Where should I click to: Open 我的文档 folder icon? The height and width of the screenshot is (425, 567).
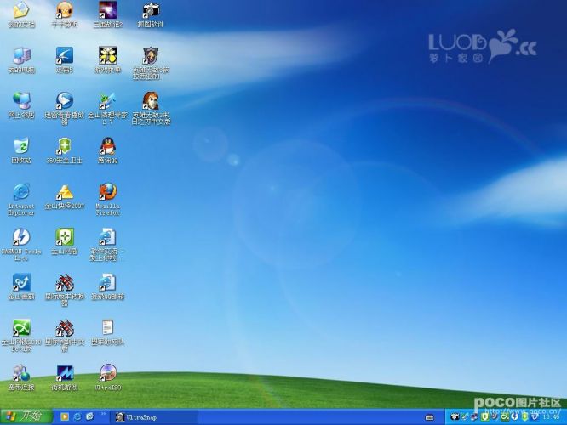pyautogui.click(x=20, y=10)
